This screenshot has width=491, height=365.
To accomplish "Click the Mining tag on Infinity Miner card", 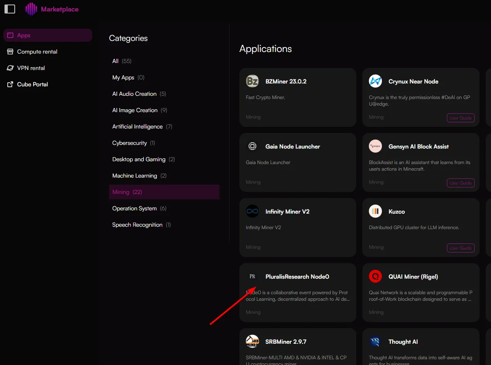I will (x=253, y=247).
